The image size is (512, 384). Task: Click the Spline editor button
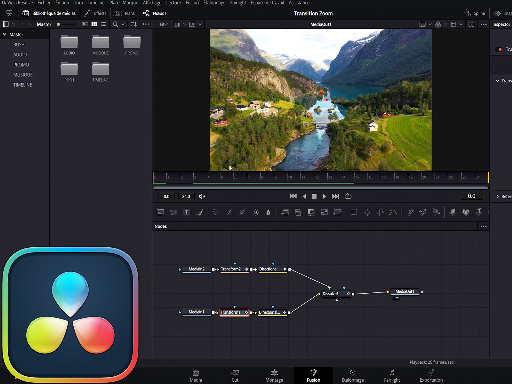point(475,13)
